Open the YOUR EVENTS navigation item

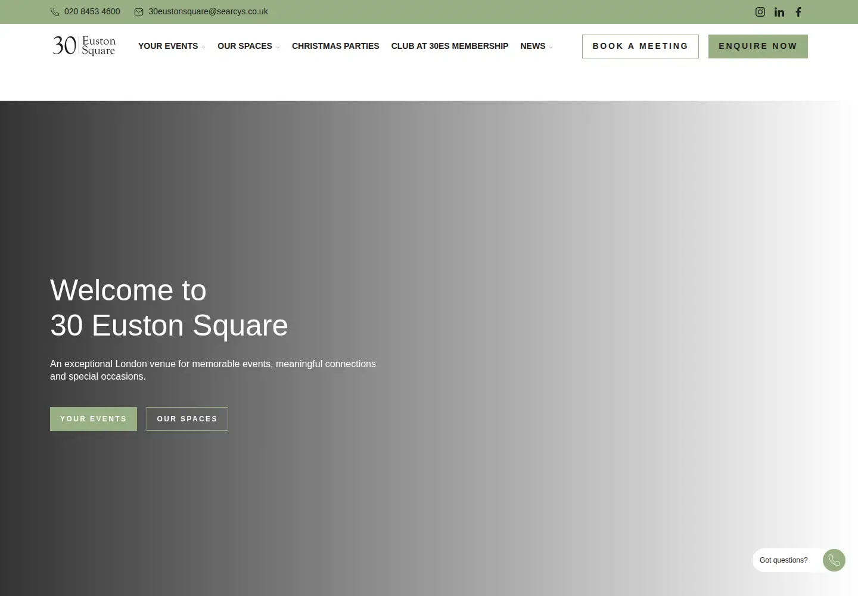(168, 46)
